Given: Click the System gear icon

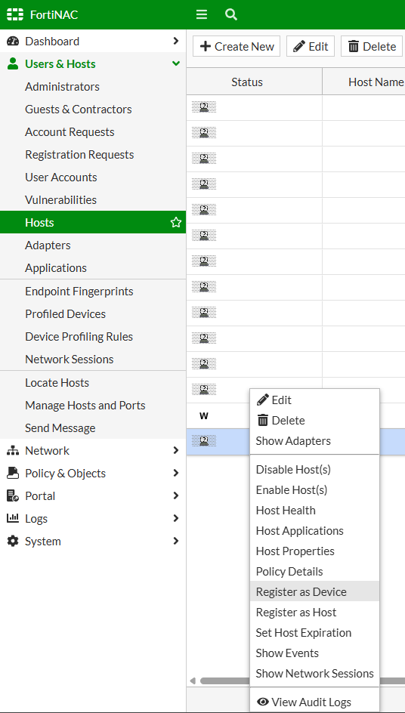Looking at the screenshot, I should coord(13,541).
